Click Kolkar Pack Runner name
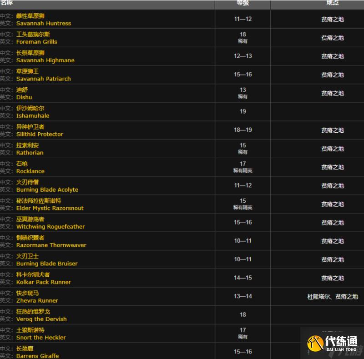Viewport: 364px width, 359px height. [x=44, y=282]
